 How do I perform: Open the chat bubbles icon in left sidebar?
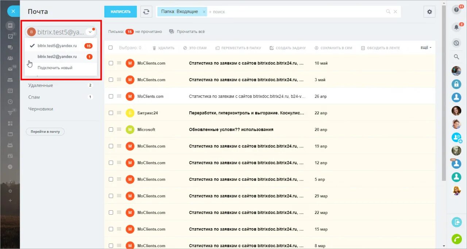tap(10, 47)
